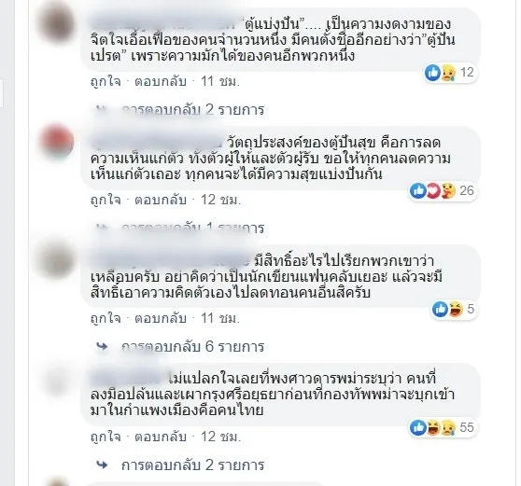Expand การตอบกลับ 2 รายการ under last comment
The image size is (521, 486).
coord(192,465)
